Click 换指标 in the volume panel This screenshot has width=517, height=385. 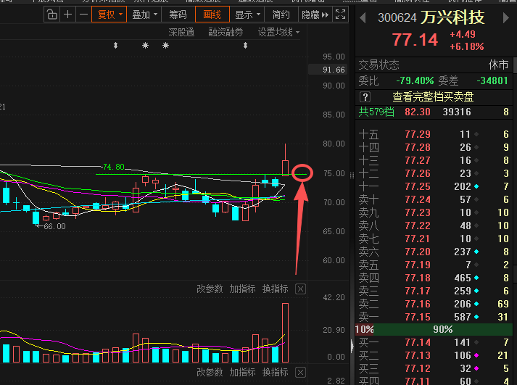pyautogui.click(x=276, y=289)
